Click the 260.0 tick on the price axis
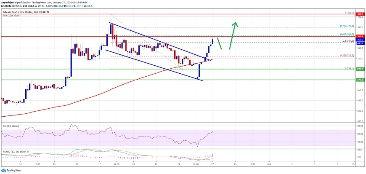Screen dimensions: 366x174 pyautogui.click(x=359, y=90)
